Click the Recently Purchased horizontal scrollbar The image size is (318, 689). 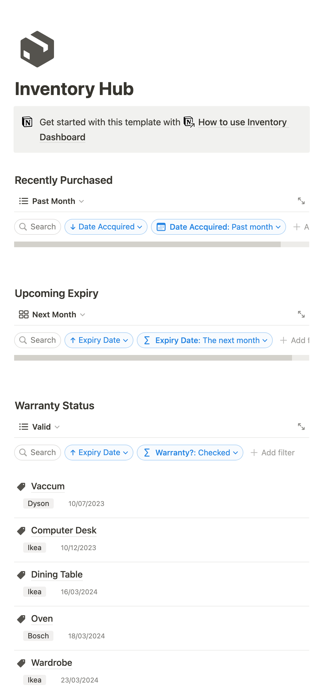147,244
